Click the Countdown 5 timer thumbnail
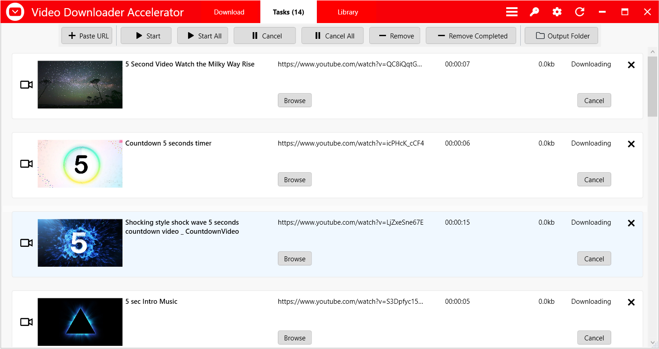 click(x=80, y=164)
